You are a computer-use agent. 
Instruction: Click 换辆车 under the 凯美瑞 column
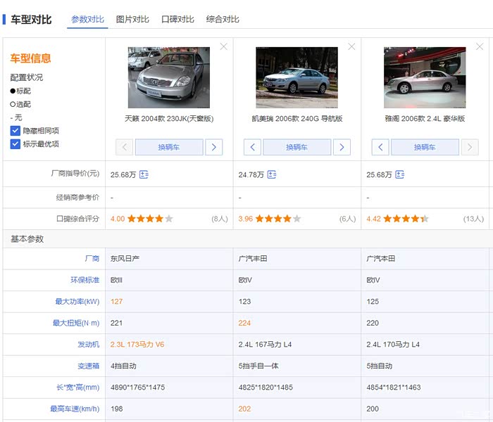[x=297, y=147]
